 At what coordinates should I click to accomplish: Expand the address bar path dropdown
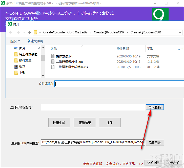[180, 32]
